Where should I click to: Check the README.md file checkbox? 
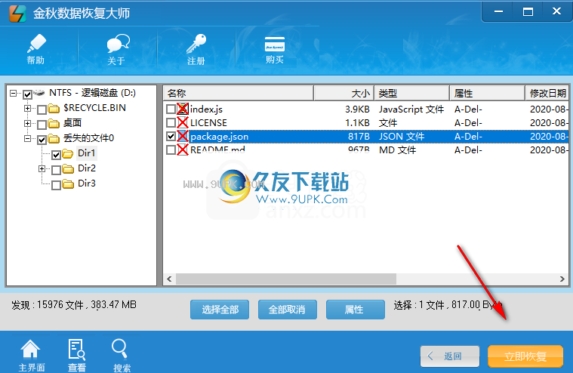pos(171,150)
